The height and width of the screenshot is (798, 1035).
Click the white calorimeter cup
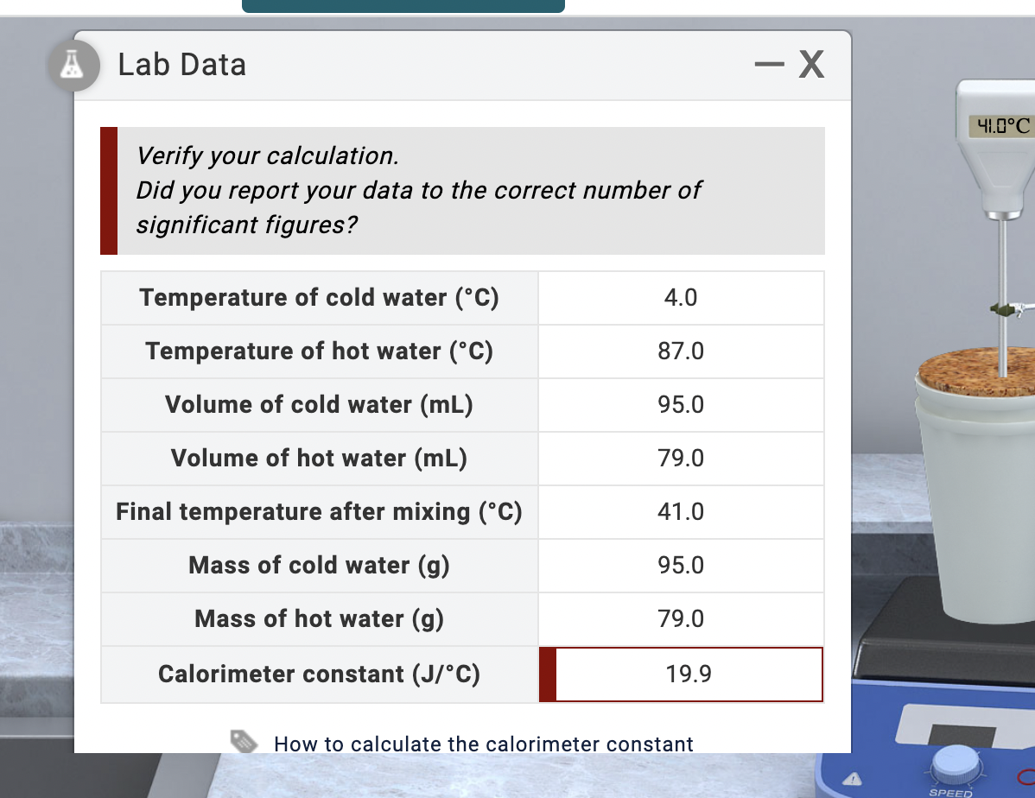[977, 502]
